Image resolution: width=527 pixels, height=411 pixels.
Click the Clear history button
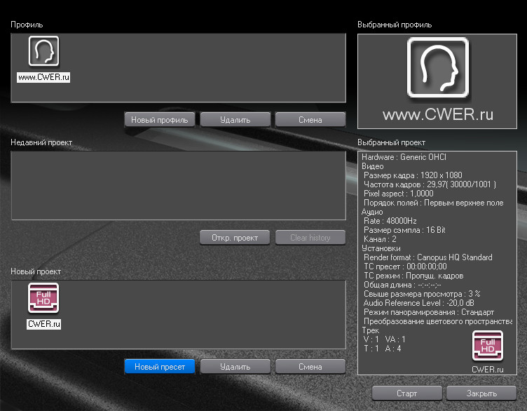tap(310, 237)
